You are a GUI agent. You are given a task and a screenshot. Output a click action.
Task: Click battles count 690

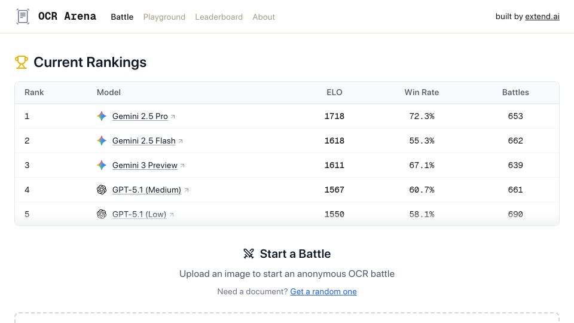[x=515, y=214]
